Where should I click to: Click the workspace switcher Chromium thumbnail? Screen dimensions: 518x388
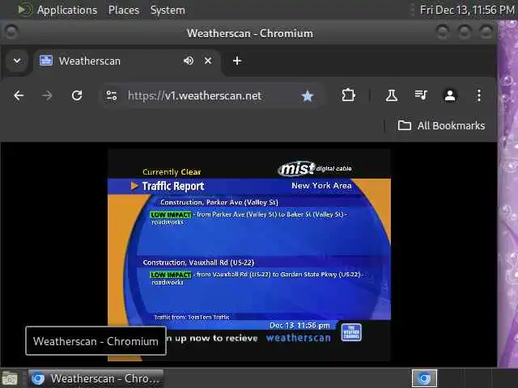point(424,378)
